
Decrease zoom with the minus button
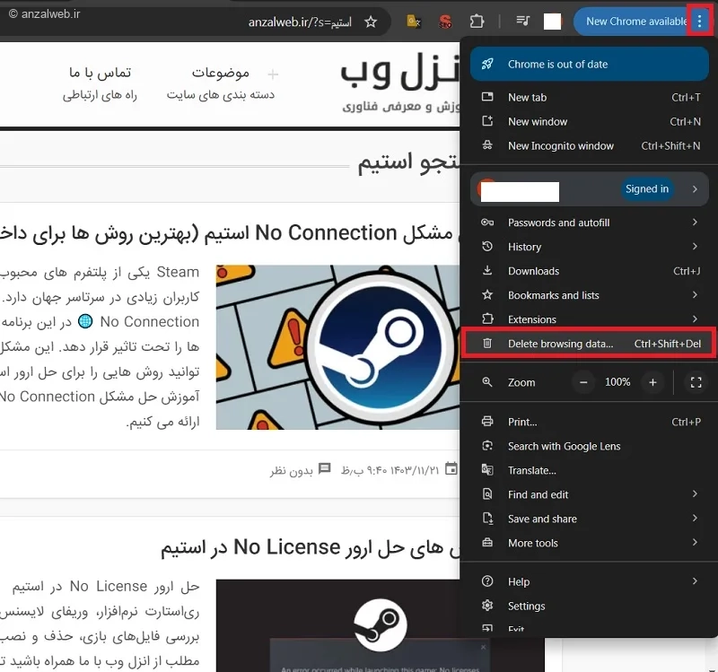click(583, 382)
